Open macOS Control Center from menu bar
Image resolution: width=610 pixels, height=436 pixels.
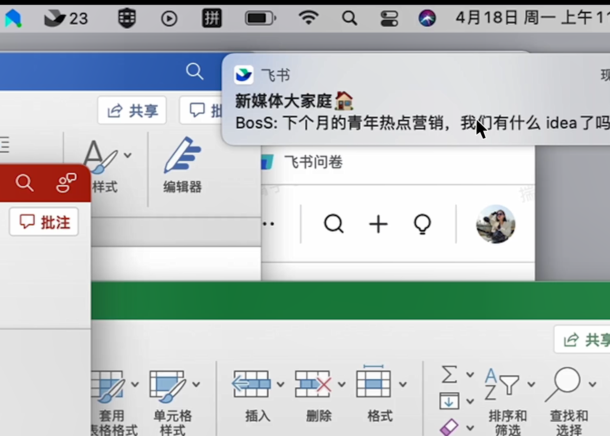(389, 18)
